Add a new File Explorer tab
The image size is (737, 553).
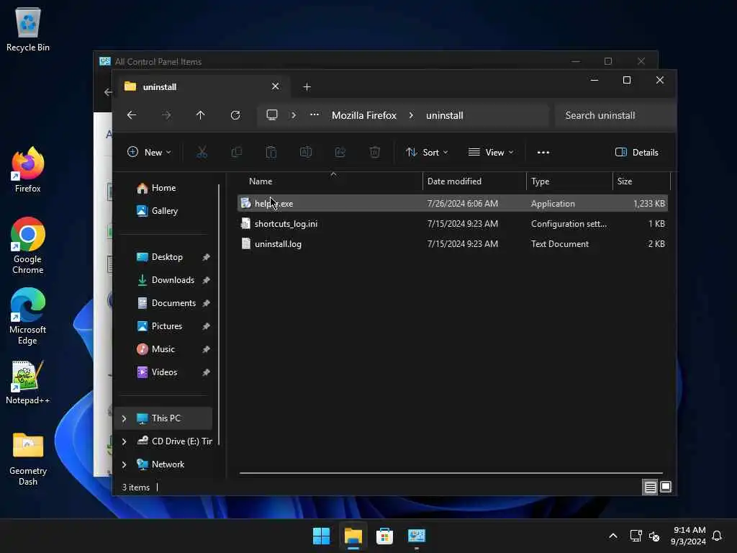(x=307, y=87)
